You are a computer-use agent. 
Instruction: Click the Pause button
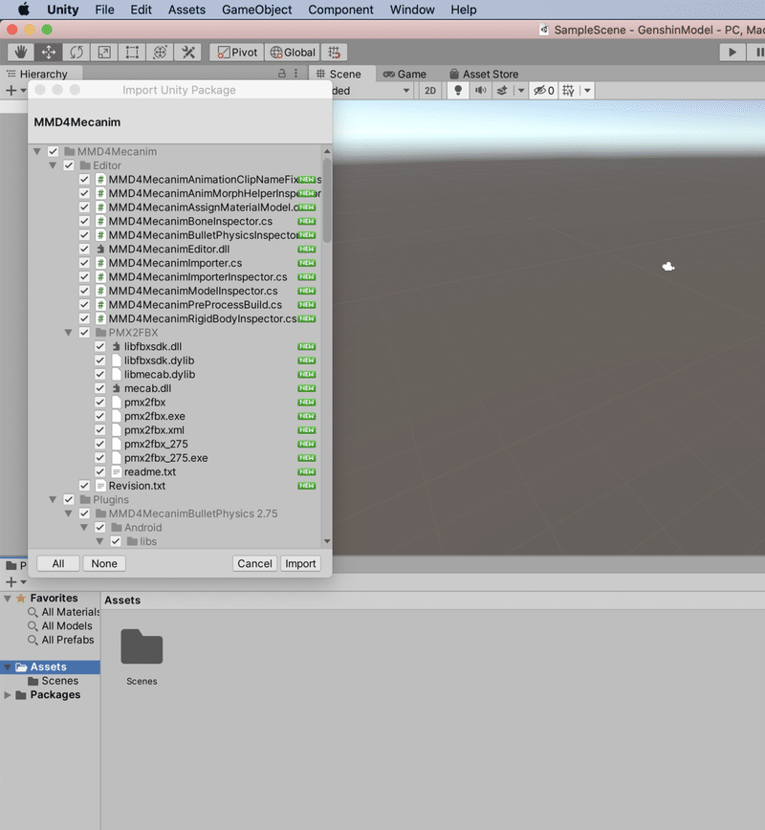coord(757,52)
